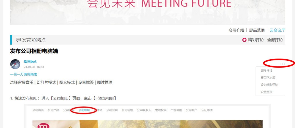Open the 云会议厅 link
Viewport: 295px width, 128px height.
(x=277, y=30)
